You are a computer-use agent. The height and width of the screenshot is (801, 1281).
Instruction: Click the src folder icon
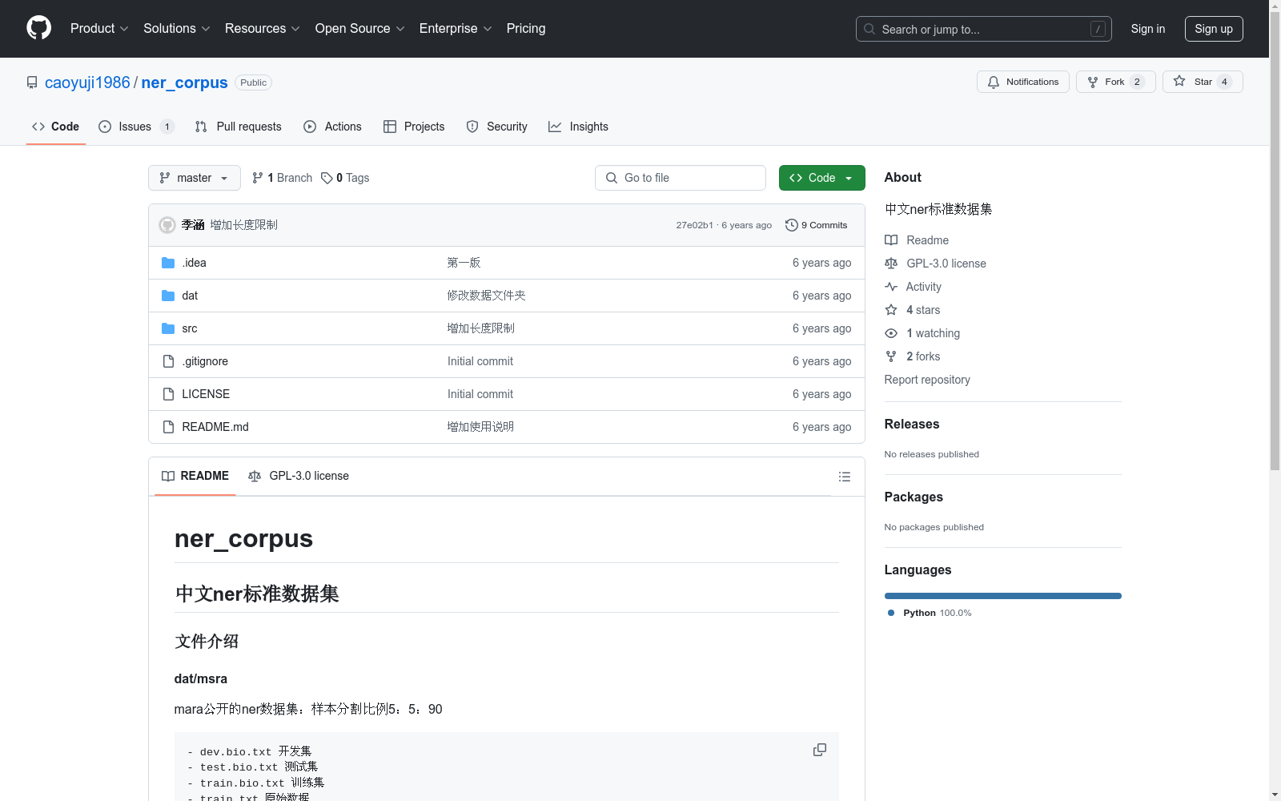coord(168,328)
